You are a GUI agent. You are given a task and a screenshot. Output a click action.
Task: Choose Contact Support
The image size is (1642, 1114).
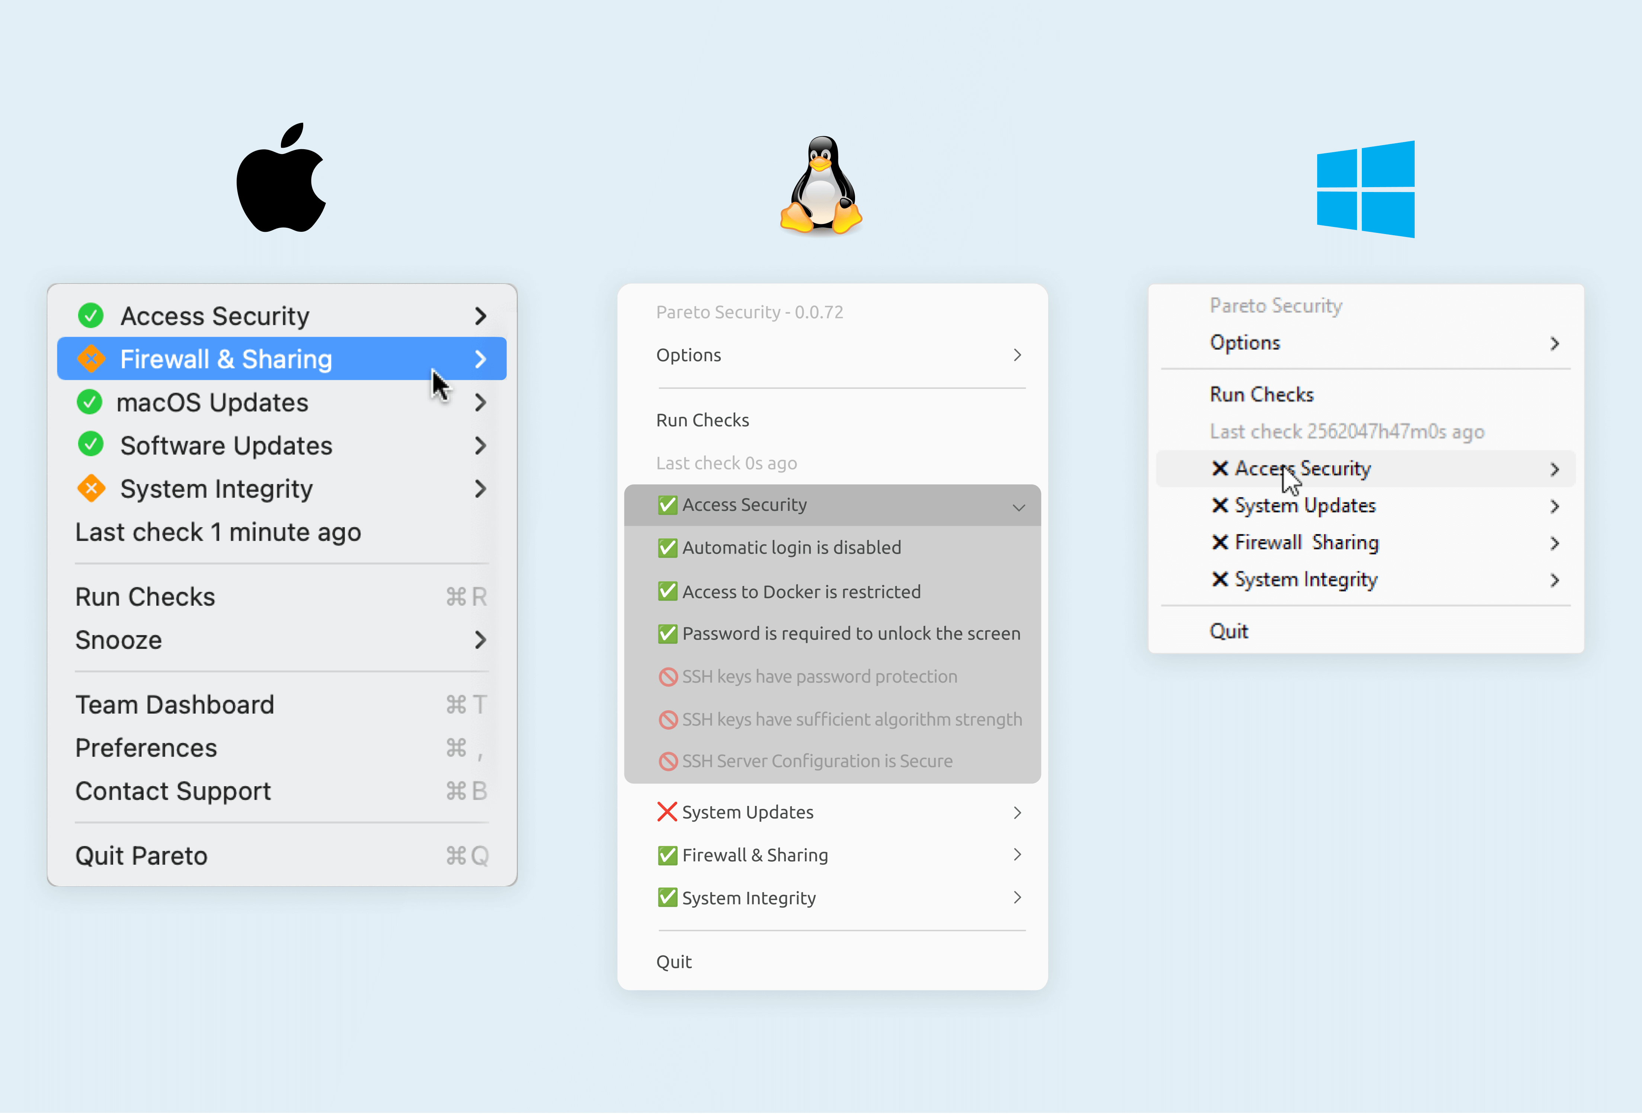click(x=282, y=791)
